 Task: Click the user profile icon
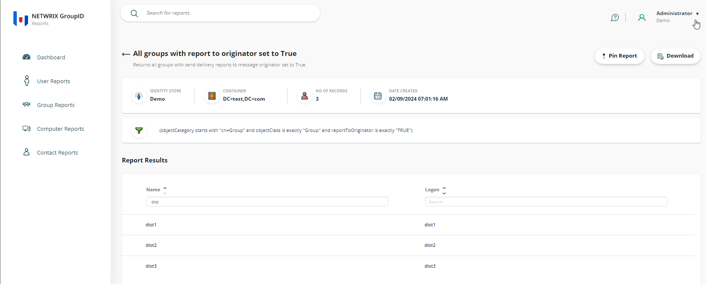642,18
